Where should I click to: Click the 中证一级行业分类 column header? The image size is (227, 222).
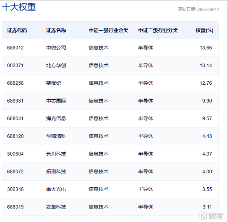click(108, 30)
